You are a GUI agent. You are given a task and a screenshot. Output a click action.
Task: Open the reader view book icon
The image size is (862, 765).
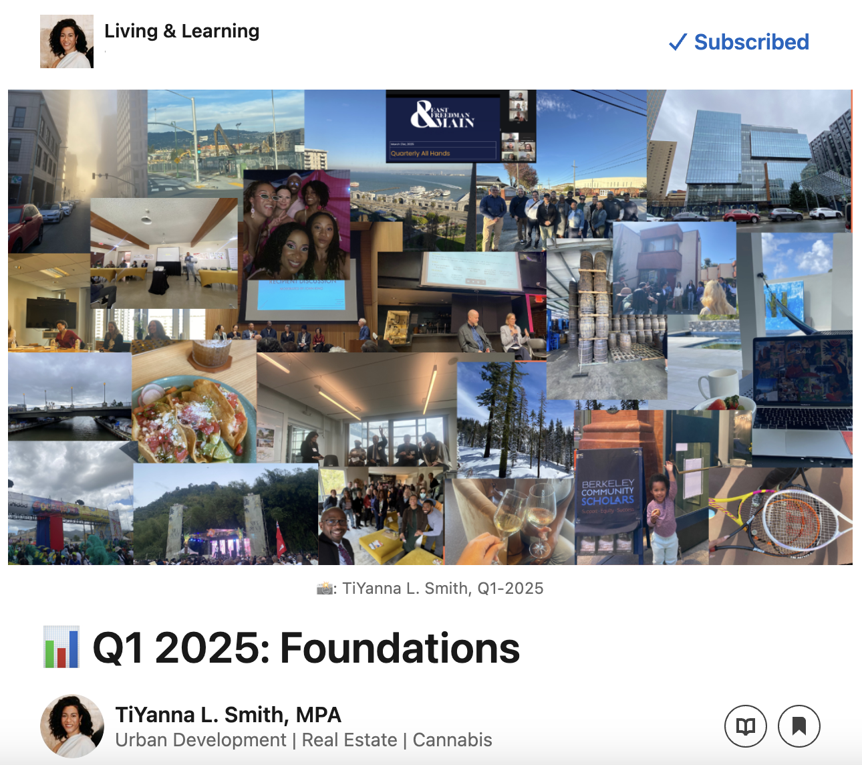745,726
